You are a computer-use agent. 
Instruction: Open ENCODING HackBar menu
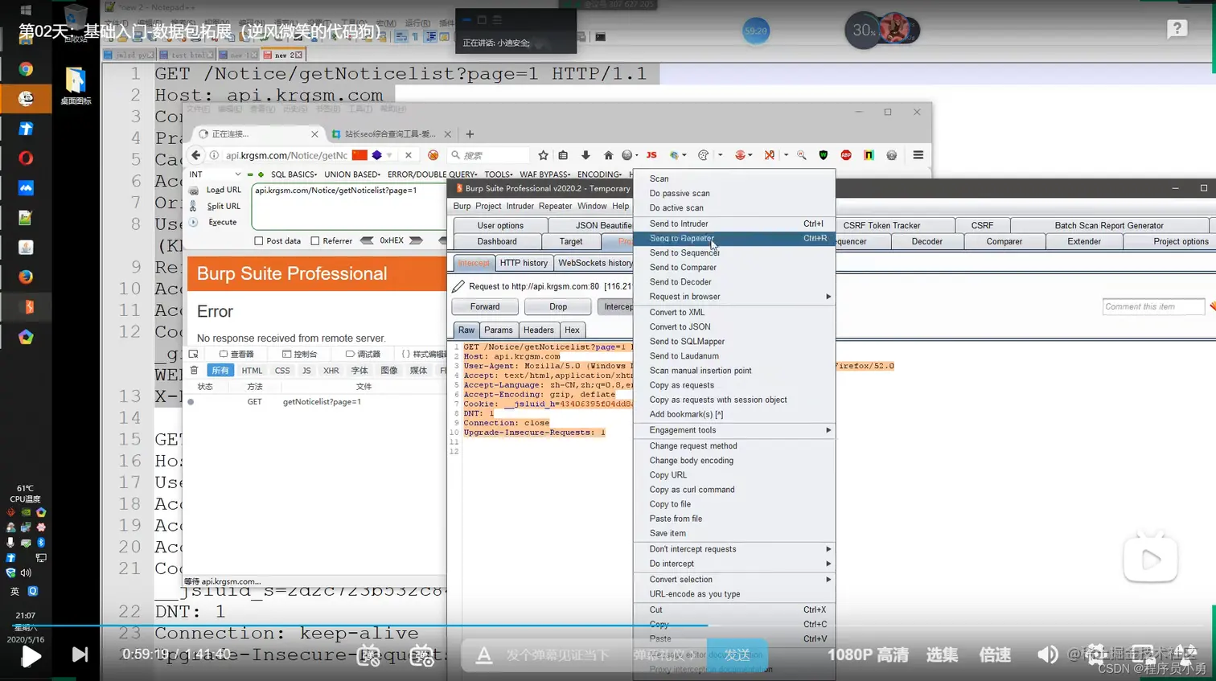599,174
